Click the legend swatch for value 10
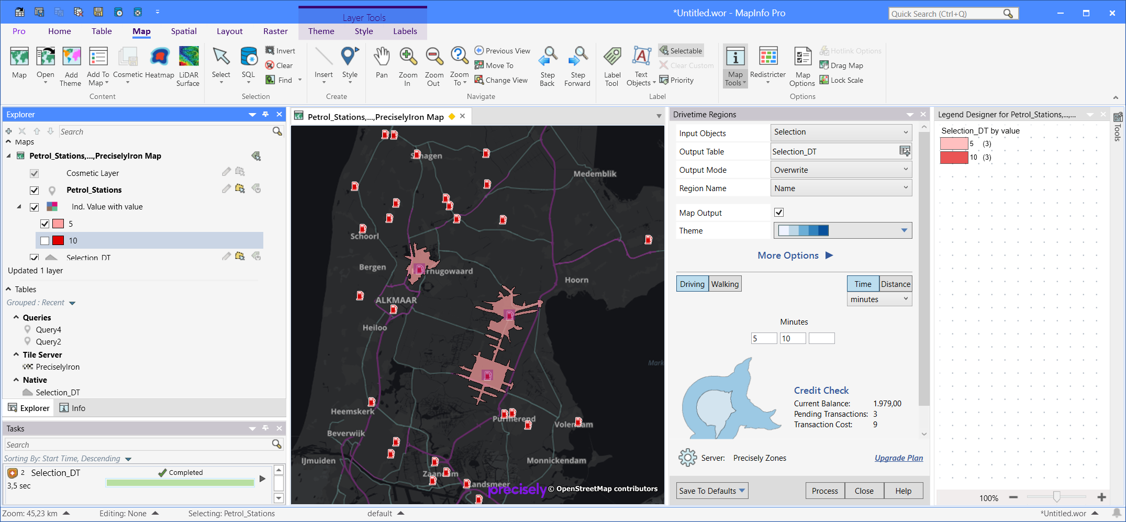1126x522 pixels. [954, 157]
